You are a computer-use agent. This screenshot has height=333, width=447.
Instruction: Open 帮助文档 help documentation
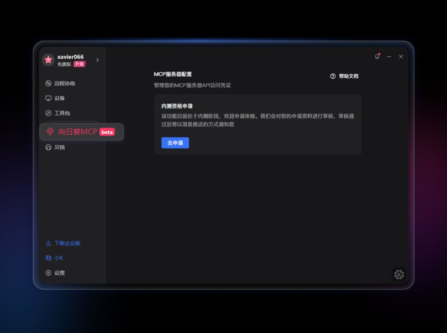pyautogui.click(x=344, y=76)
